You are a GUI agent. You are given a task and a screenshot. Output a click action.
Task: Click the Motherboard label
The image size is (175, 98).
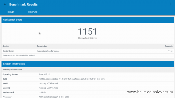pos(8,92)
